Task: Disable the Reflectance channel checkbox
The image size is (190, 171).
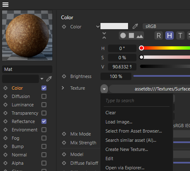Action: tap(44, 121)
